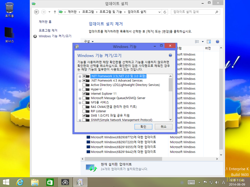Screen dimensions: 250x187
Task: Enable the Hyper-V checkbox
Action: point(84,89)
